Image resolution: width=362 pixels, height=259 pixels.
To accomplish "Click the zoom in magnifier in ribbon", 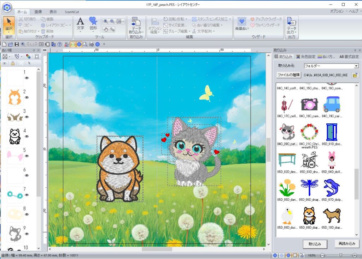I will [x=106, y=21].
